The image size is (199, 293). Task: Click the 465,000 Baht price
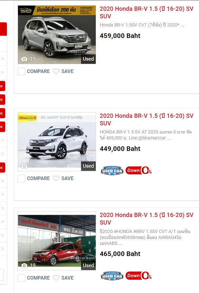(120, 254)
